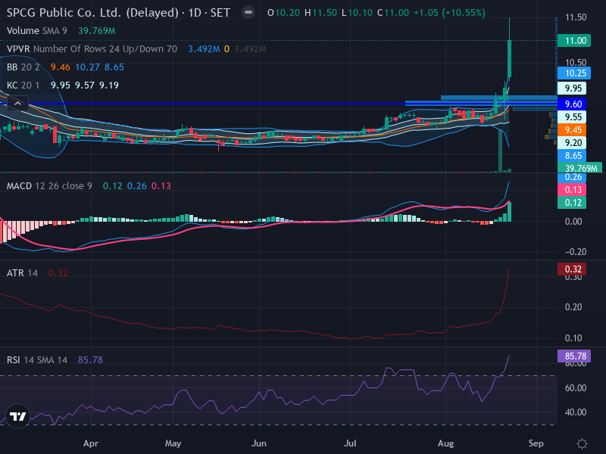Click the KC 20 1 indicator label
This screenshot has width=606, height=454.
[23, 86]
